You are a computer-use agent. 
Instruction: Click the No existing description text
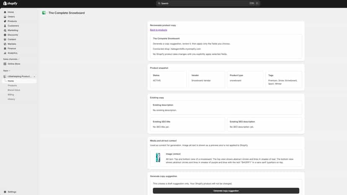click(165, 110)
